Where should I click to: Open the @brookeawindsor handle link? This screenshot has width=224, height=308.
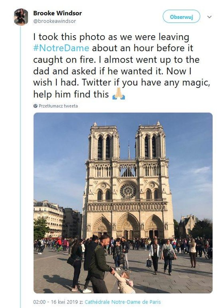click(x=54, y=21)
